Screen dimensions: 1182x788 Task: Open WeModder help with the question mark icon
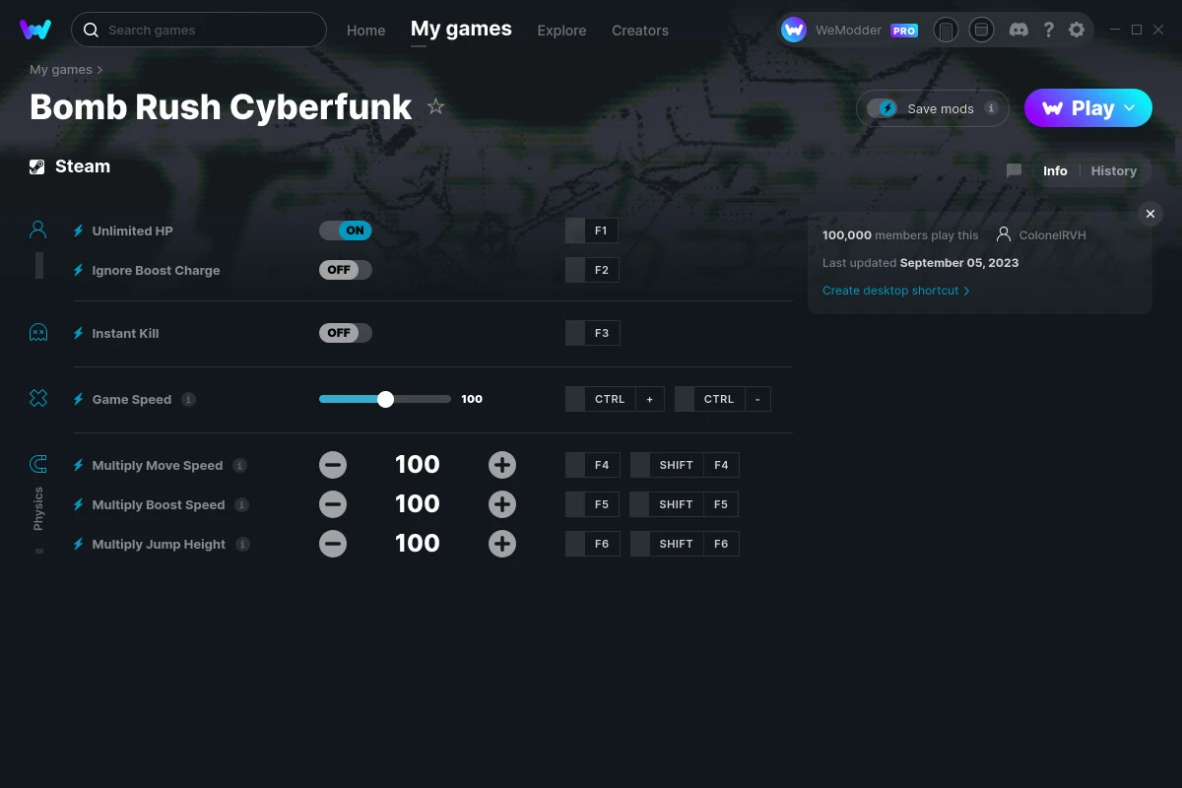pyautogui.click(x=1048, y=30)
